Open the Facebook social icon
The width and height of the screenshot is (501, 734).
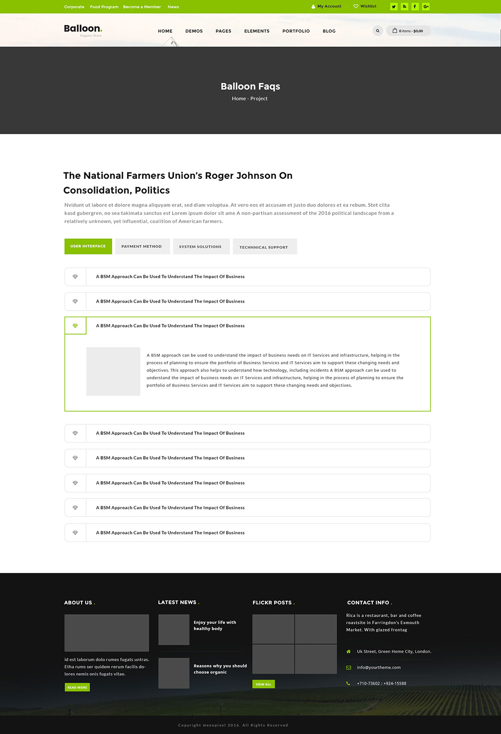pyautogui.click(x=415, y=7)
